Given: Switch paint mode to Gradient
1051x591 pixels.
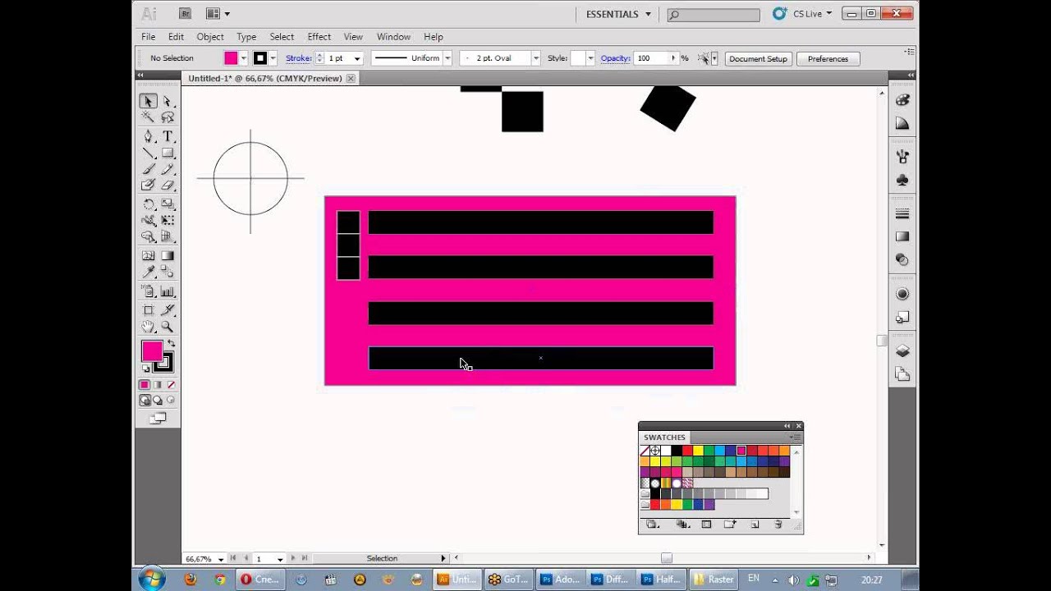Looking at the screenshot, I should coord(158,385).
